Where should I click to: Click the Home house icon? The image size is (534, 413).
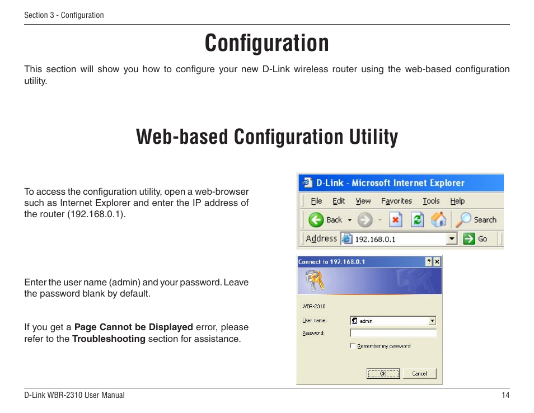(439, 219)
